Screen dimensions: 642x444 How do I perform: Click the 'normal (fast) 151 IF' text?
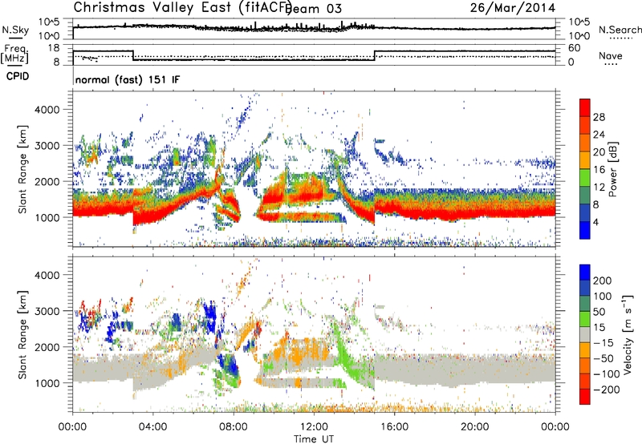tap(128, 79)
